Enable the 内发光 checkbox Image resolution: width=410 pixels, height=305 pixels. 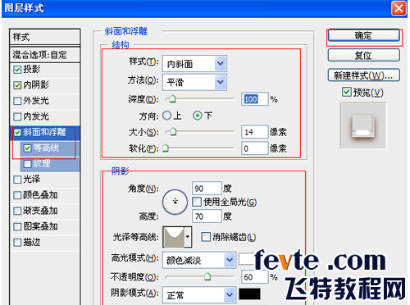click(17, 116)
